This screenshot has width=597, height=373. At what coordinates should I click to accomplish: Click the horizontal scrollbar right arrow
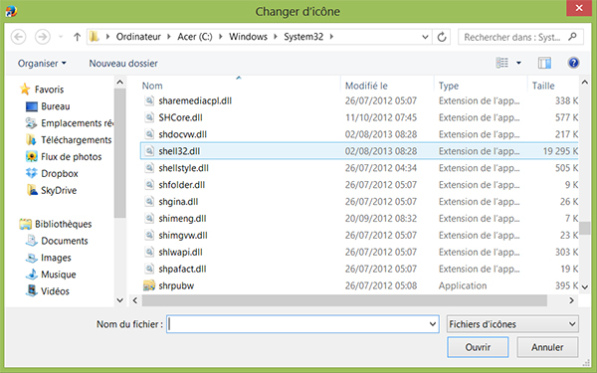(571, 300)
